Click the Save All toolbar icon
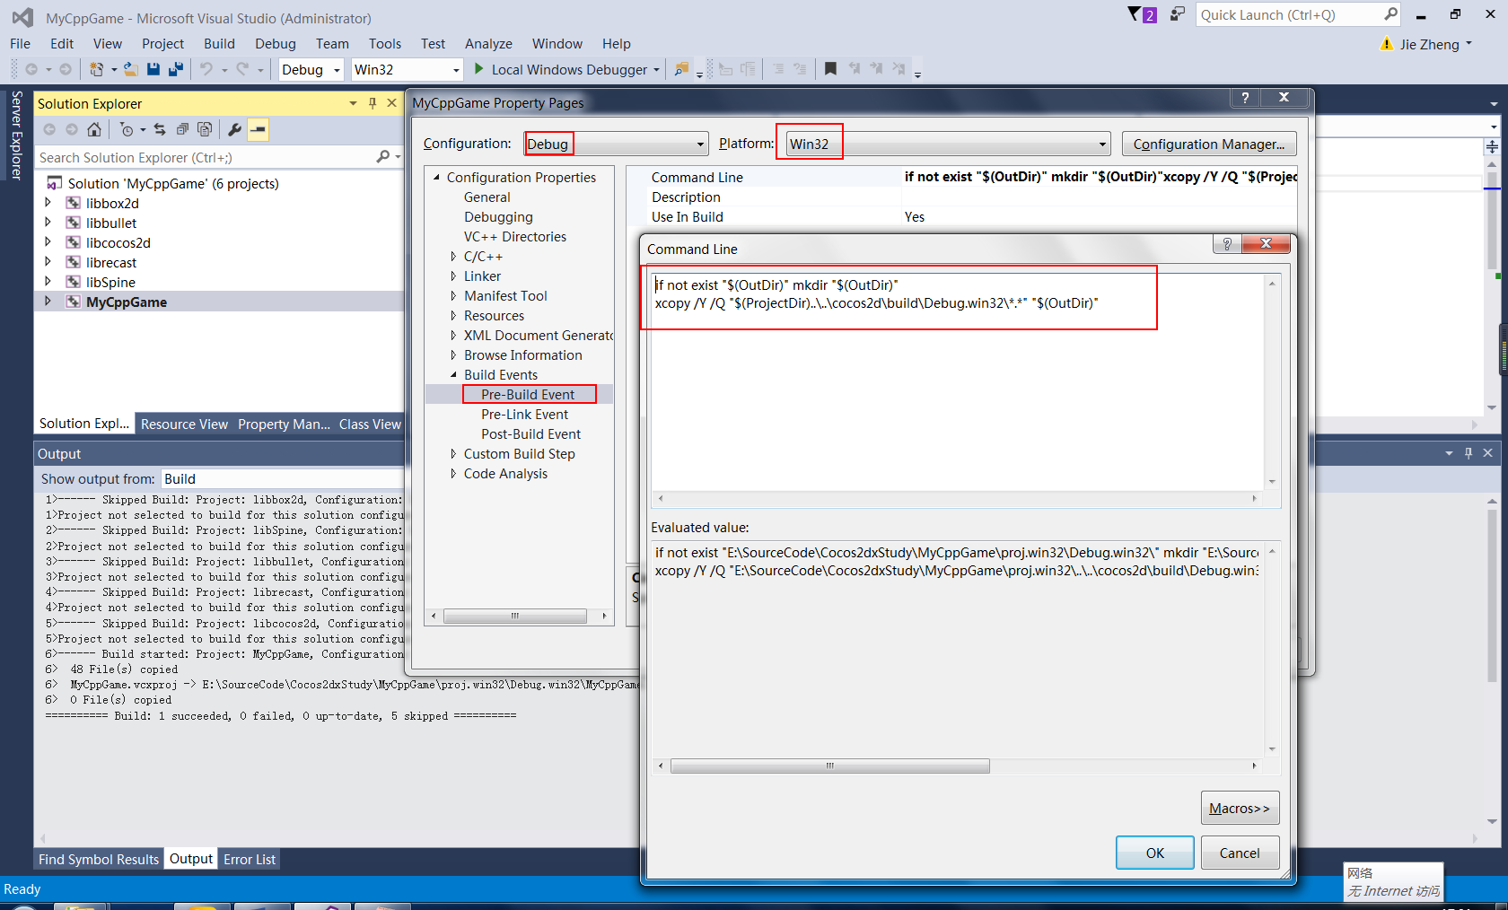Screen dimensions: 1508x910 (175, 69)
